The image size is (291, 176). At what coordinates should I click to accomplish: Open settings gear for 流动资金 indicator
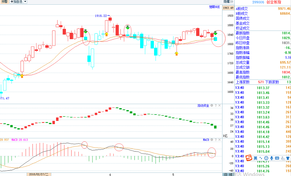point(212,106)
